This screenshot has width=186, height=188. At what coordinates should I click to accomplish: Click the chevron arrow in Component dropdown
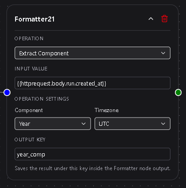(84, 124)
